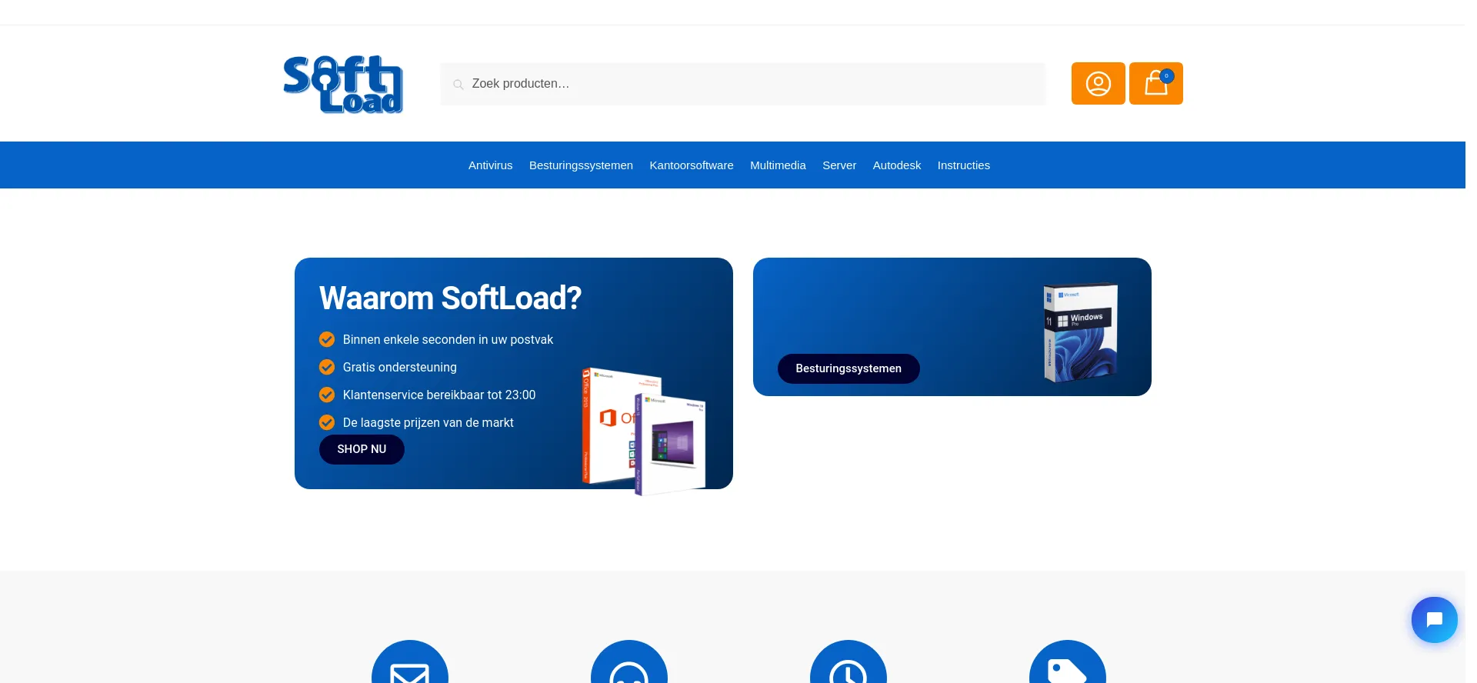Click the checkmark beside De laagste prijzen

tap(327, 422)
